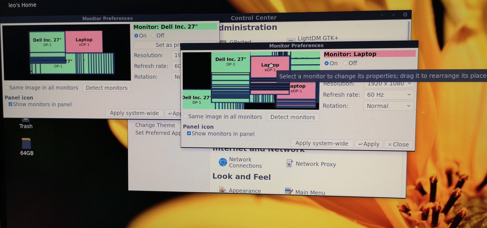Close the Control Center window
The width and height of the screenshot is (487, 228).
click(405, 15)
